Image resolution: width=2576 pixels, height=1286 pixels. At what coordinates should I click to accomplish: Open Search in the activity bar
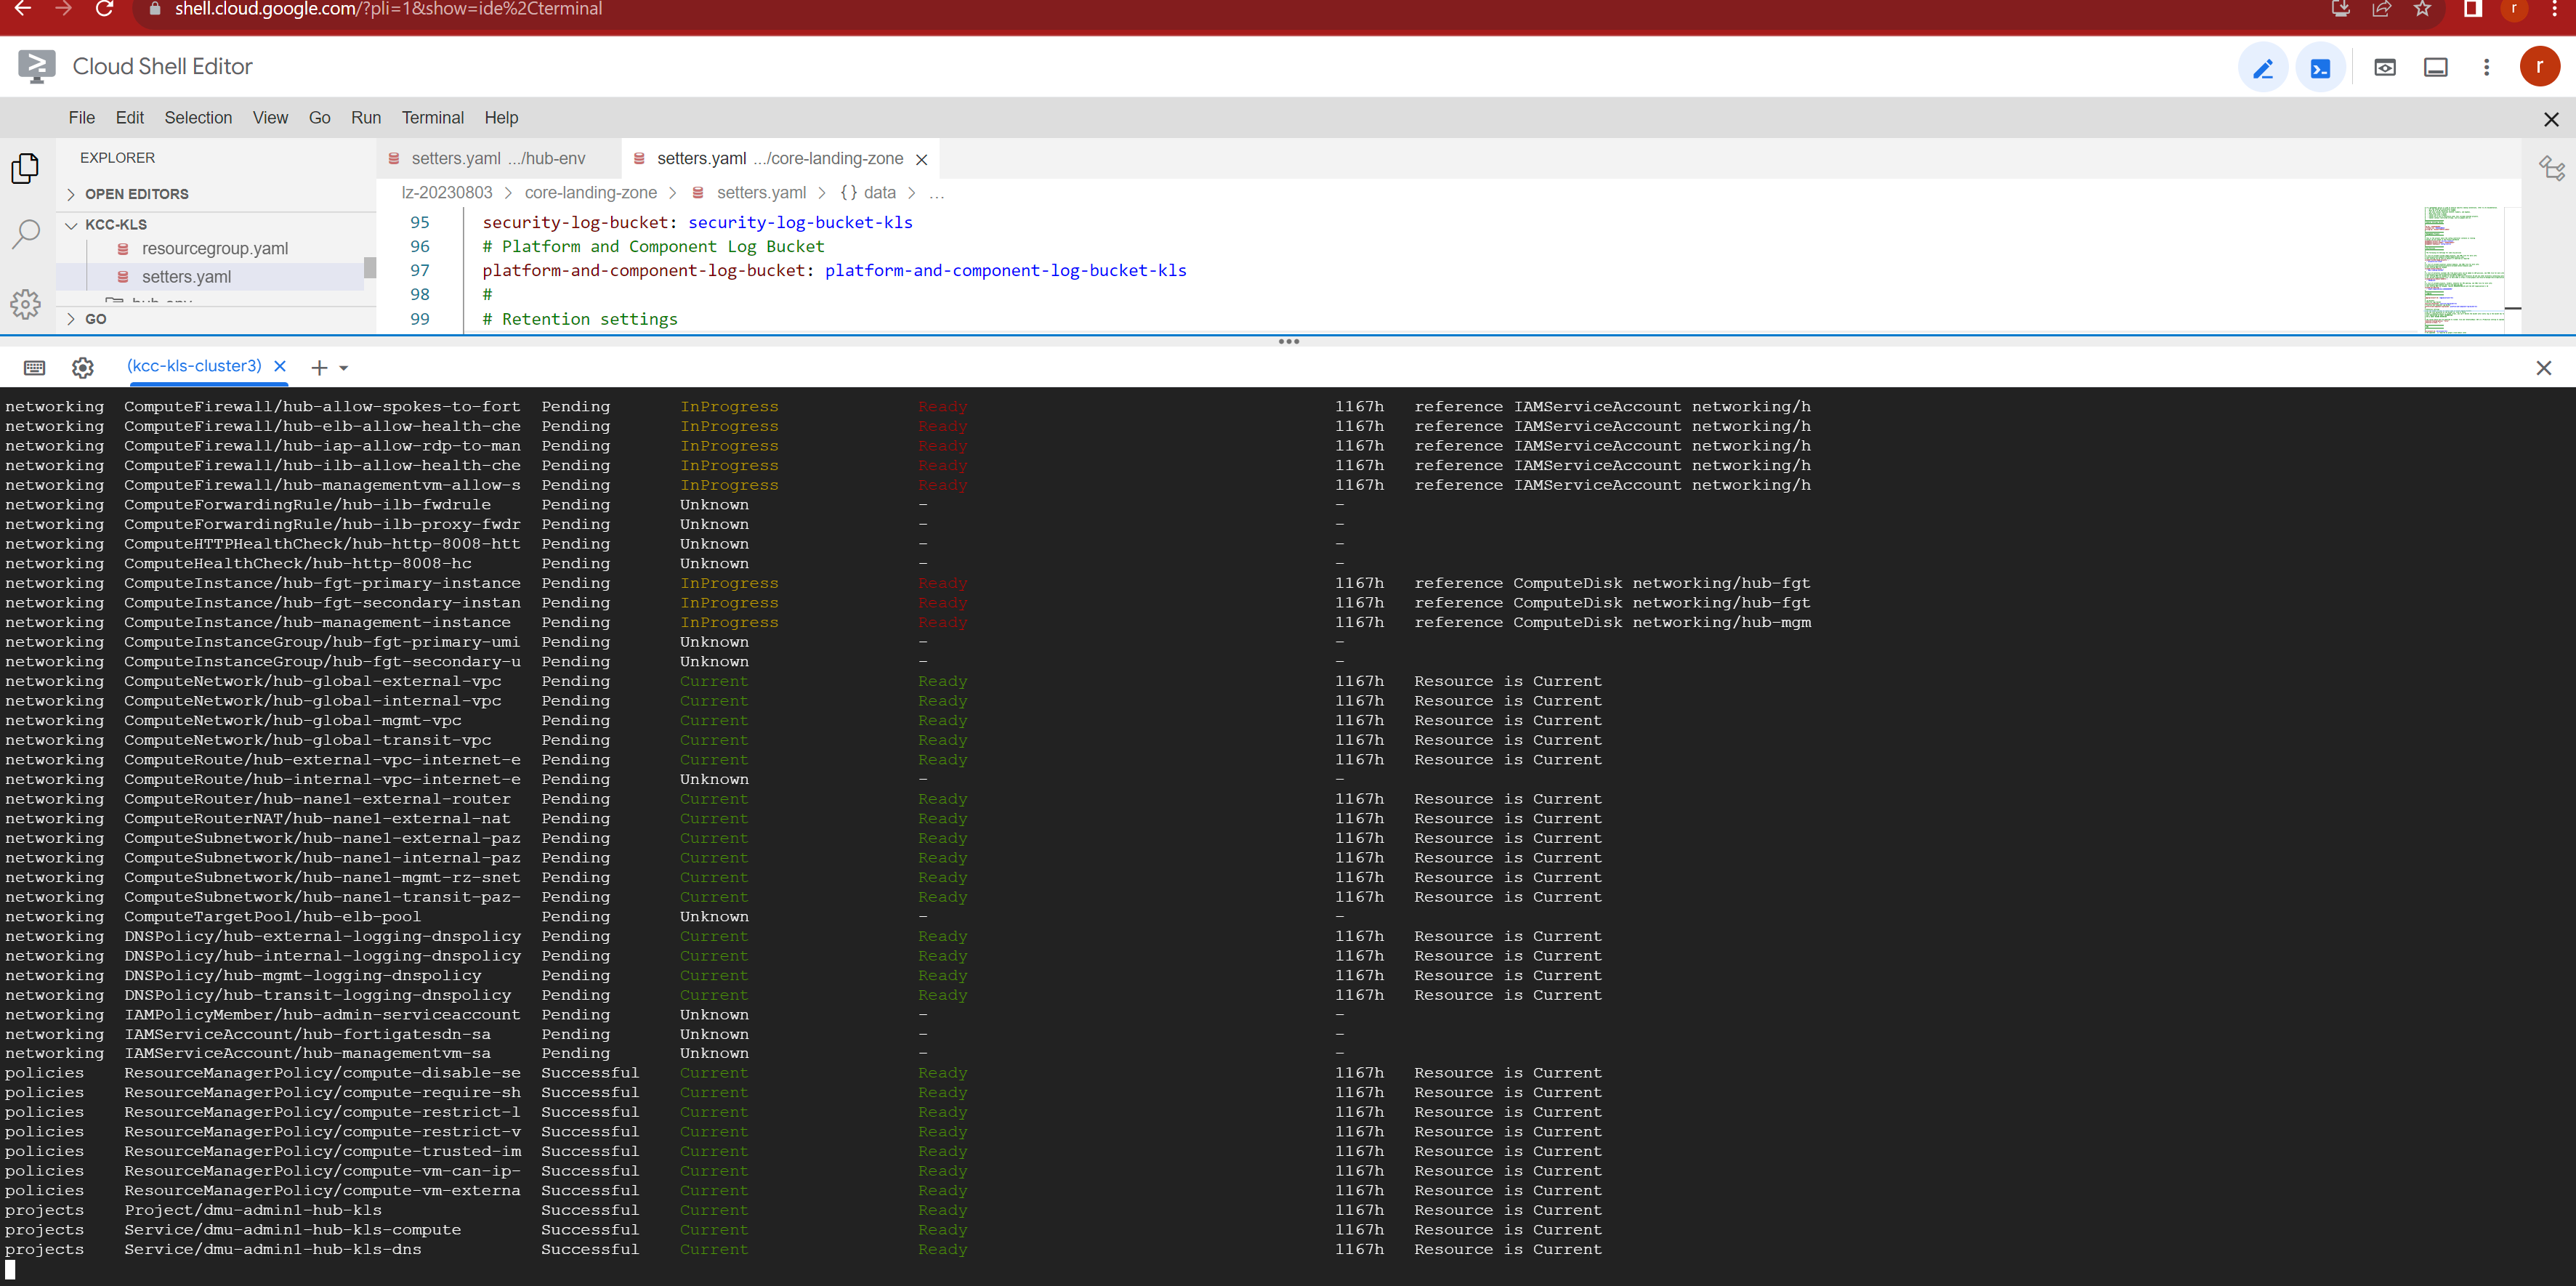click(25, 232)
